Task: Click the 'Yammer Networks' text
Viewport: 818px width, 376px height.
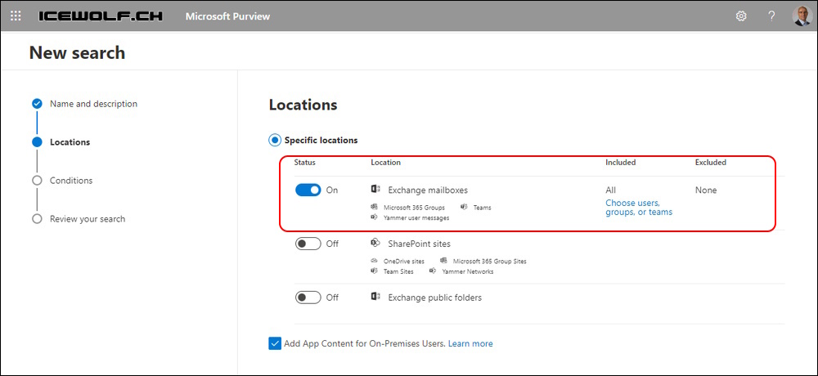Action: tap(467, 271)
